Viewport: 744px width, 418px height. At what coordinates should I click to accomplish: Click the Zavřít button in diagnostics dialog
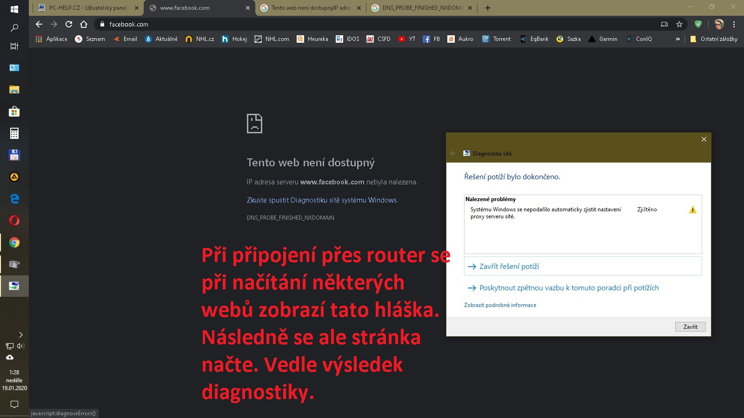click(x=690, y=327)
